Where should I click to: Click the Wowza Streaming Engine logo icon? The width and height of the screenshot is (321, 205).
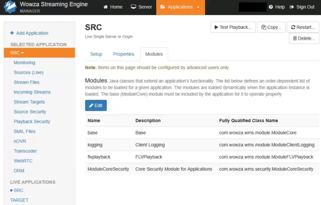pyautogui.click(x=10, y=7)
